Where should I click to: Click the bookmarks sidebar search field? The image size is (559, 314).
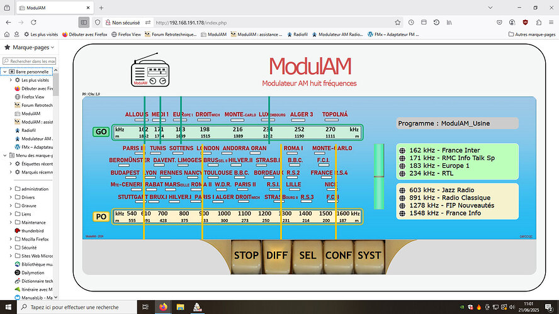coord(30,61)
